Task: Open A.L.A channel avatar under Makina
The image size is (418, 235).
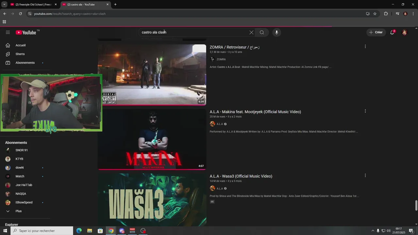Action: coord(212,124)
